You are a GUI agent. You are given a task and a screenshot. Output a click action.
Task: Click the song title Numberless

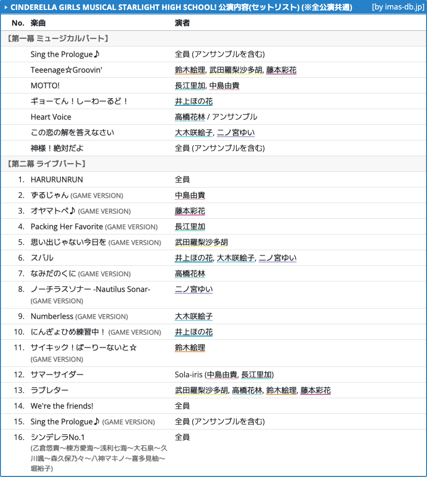coord(52,317)
